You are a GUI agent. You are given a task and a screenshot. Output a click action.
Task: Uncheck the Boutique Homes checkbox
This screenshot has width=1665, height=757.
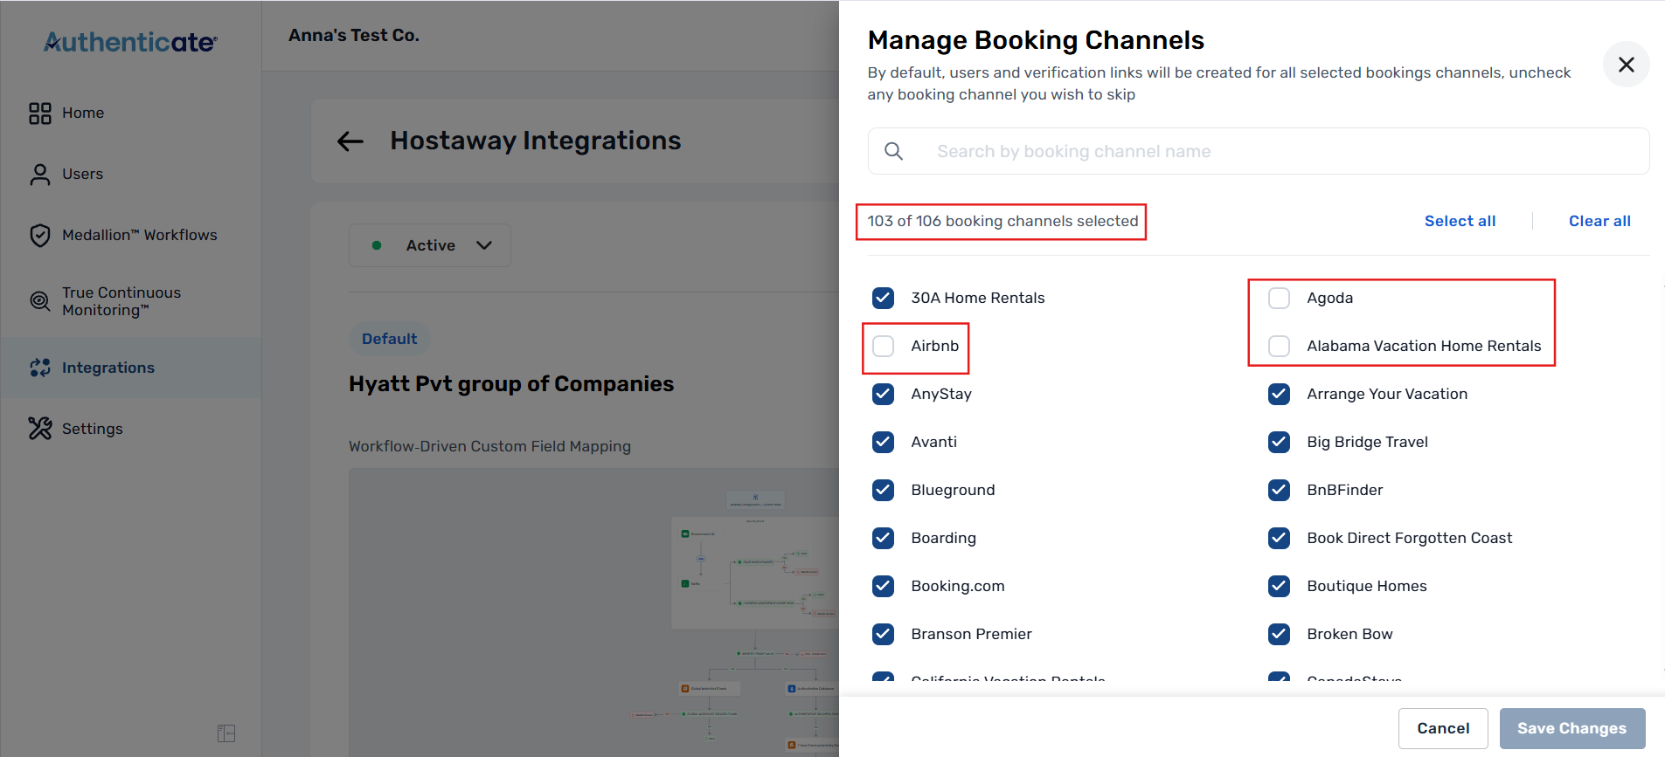[x=1279, y=586]
